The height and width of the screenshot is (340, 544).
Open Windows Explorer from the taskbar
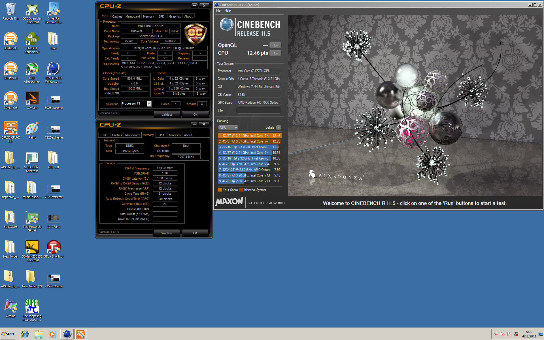click(x=39, y=334)
